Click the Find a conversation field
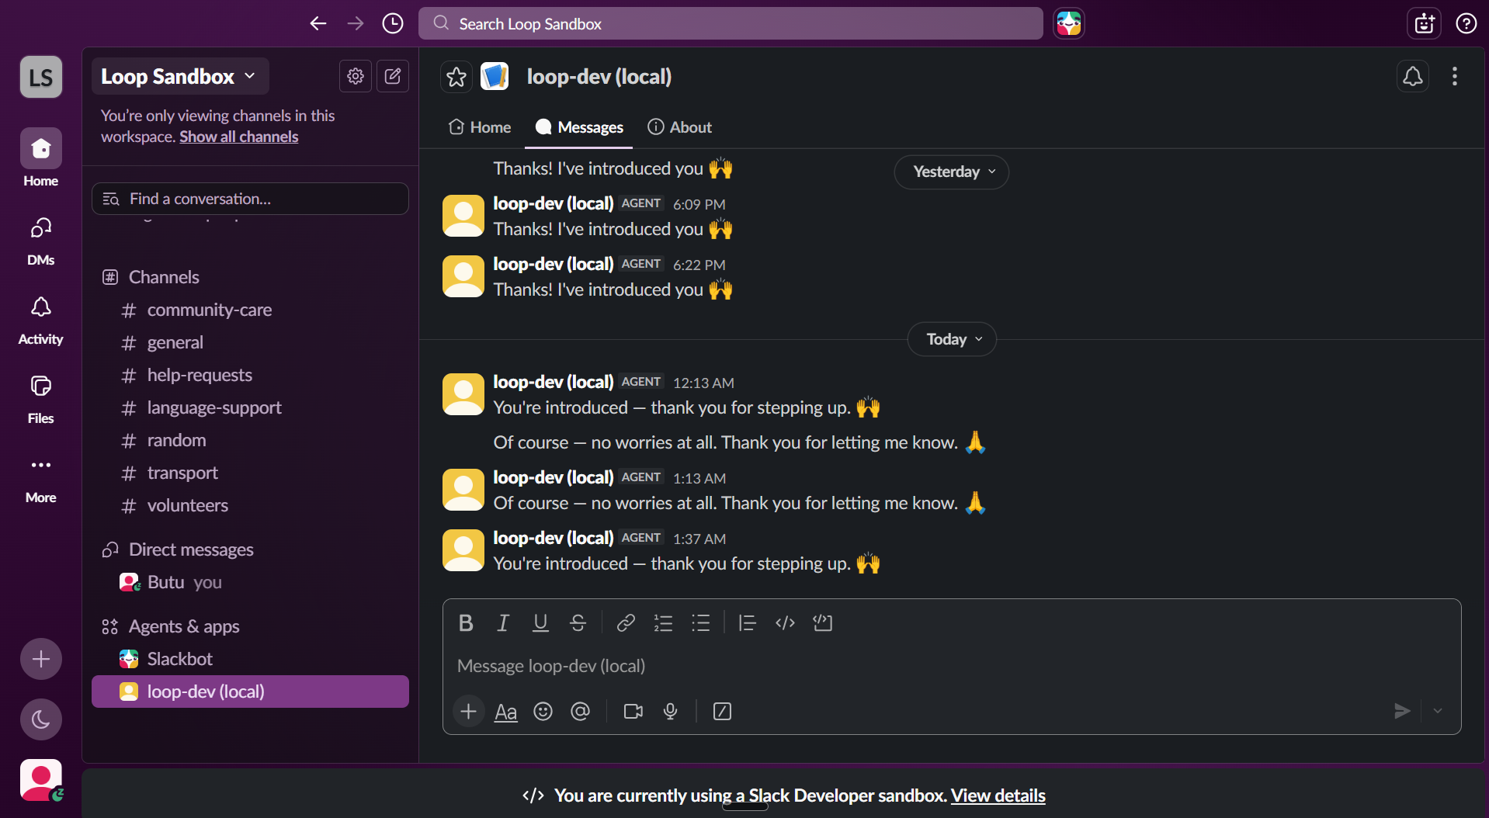Image resolution: width=1489 pixels, height=818 pixels. [250, 199]
